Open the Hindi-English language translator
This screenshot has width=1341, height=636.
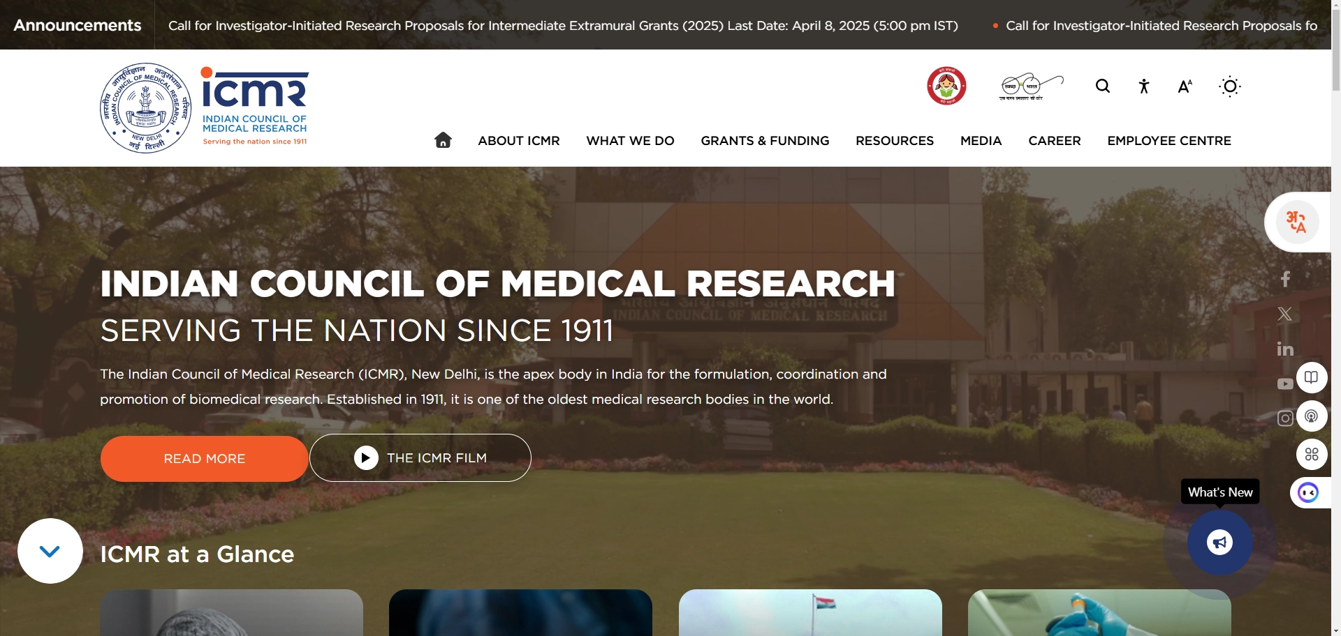(x=1296, y=222)
